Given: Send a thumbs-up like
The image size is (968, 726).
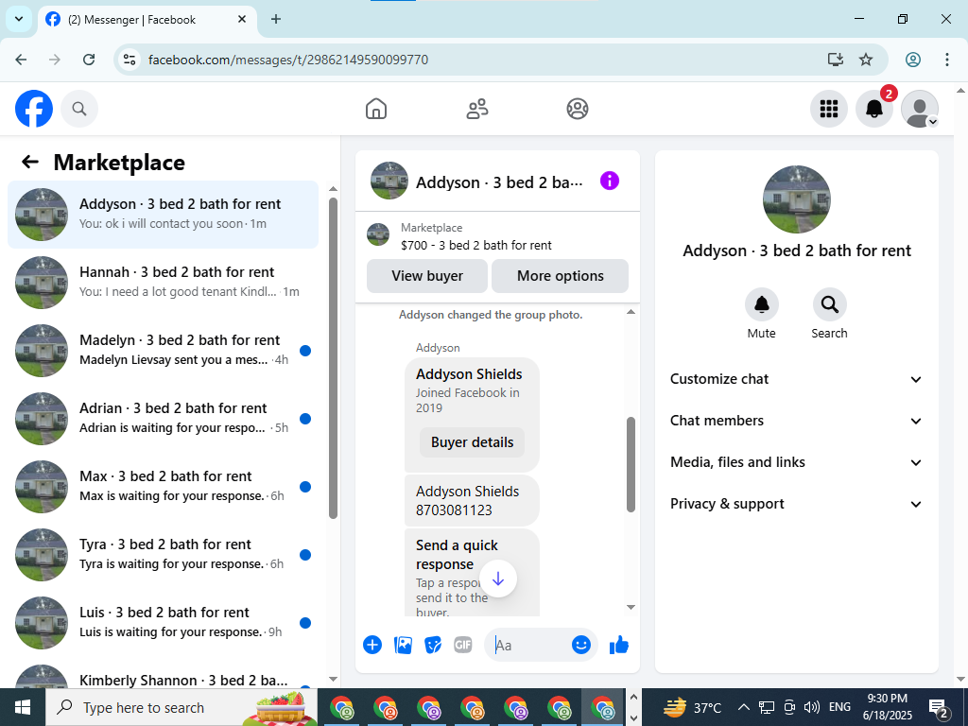Looking at the screenshot, I should (x=618, y=645).
